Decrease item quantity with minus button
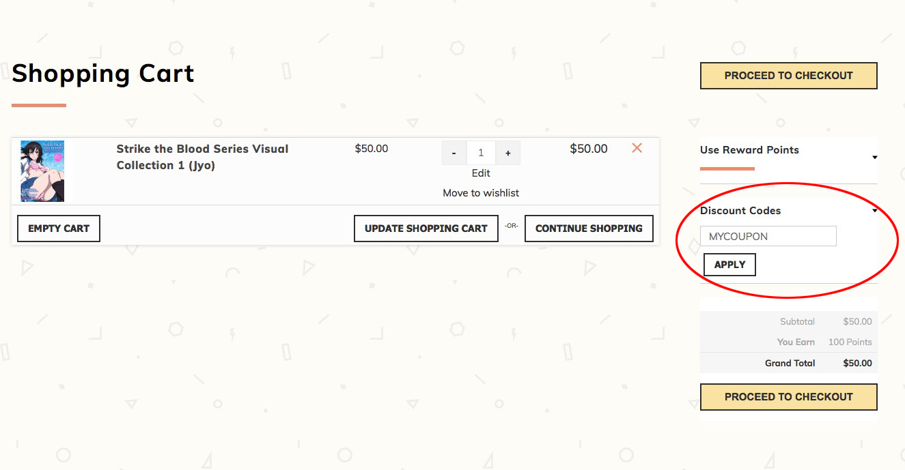Image resolution: width=905 pixels, height=470 pixels. [454, 153]
